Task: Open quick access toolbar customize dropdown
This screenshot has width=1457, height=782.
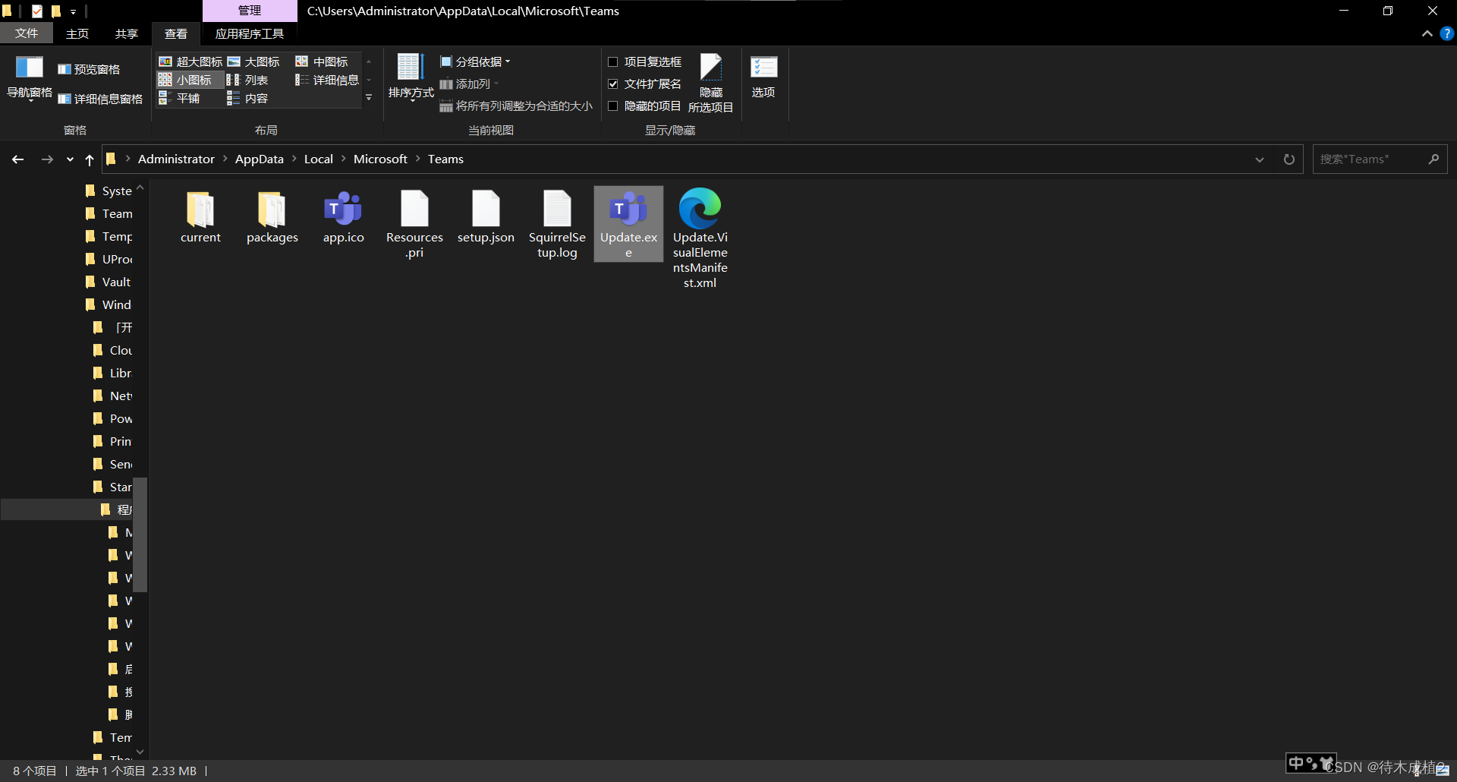Action: tap(74, 11)
